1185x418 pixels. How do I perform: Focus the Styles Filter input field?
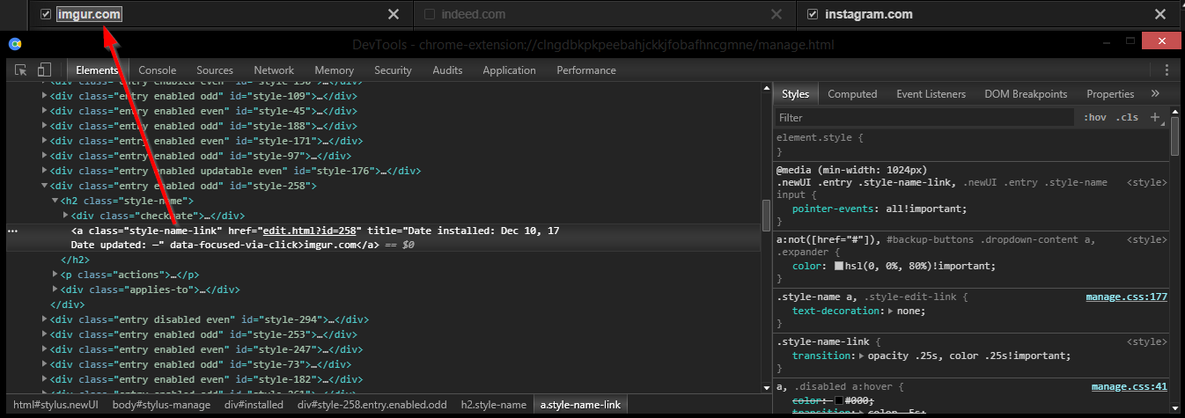point(924,117)
